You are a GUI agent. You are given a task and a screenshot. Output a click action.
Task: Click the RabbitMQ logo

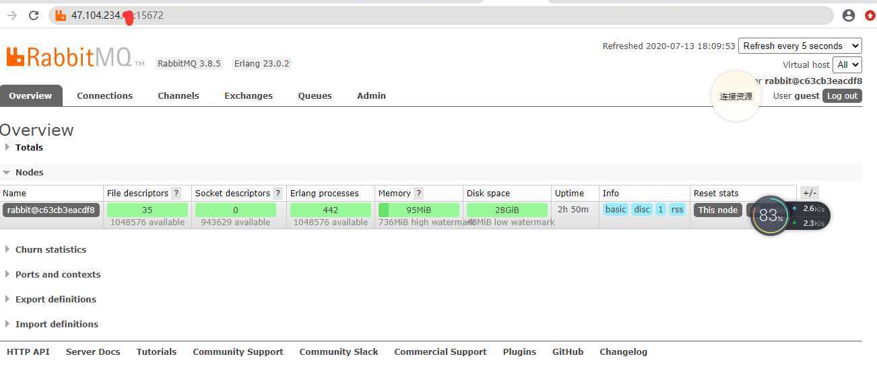click(75, 57)
